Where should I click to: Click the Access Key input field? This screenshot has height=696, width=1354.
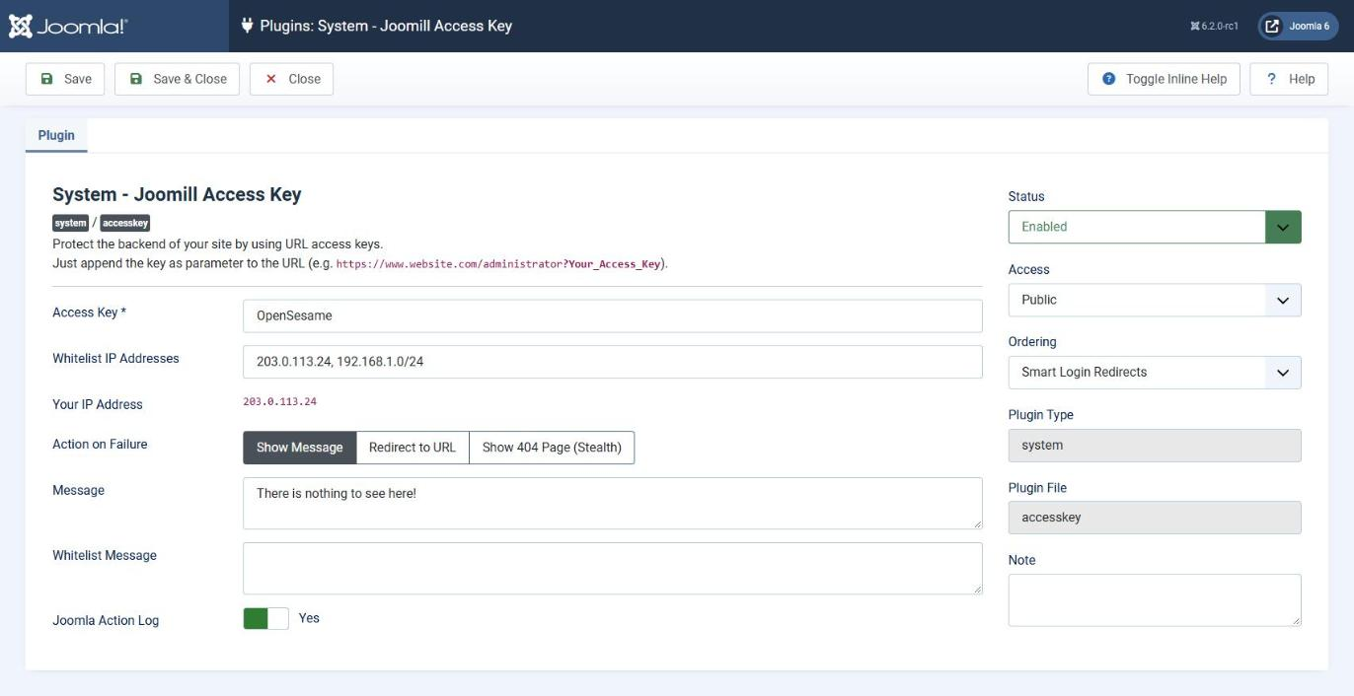pyautogui.click(x=613, y=316)
